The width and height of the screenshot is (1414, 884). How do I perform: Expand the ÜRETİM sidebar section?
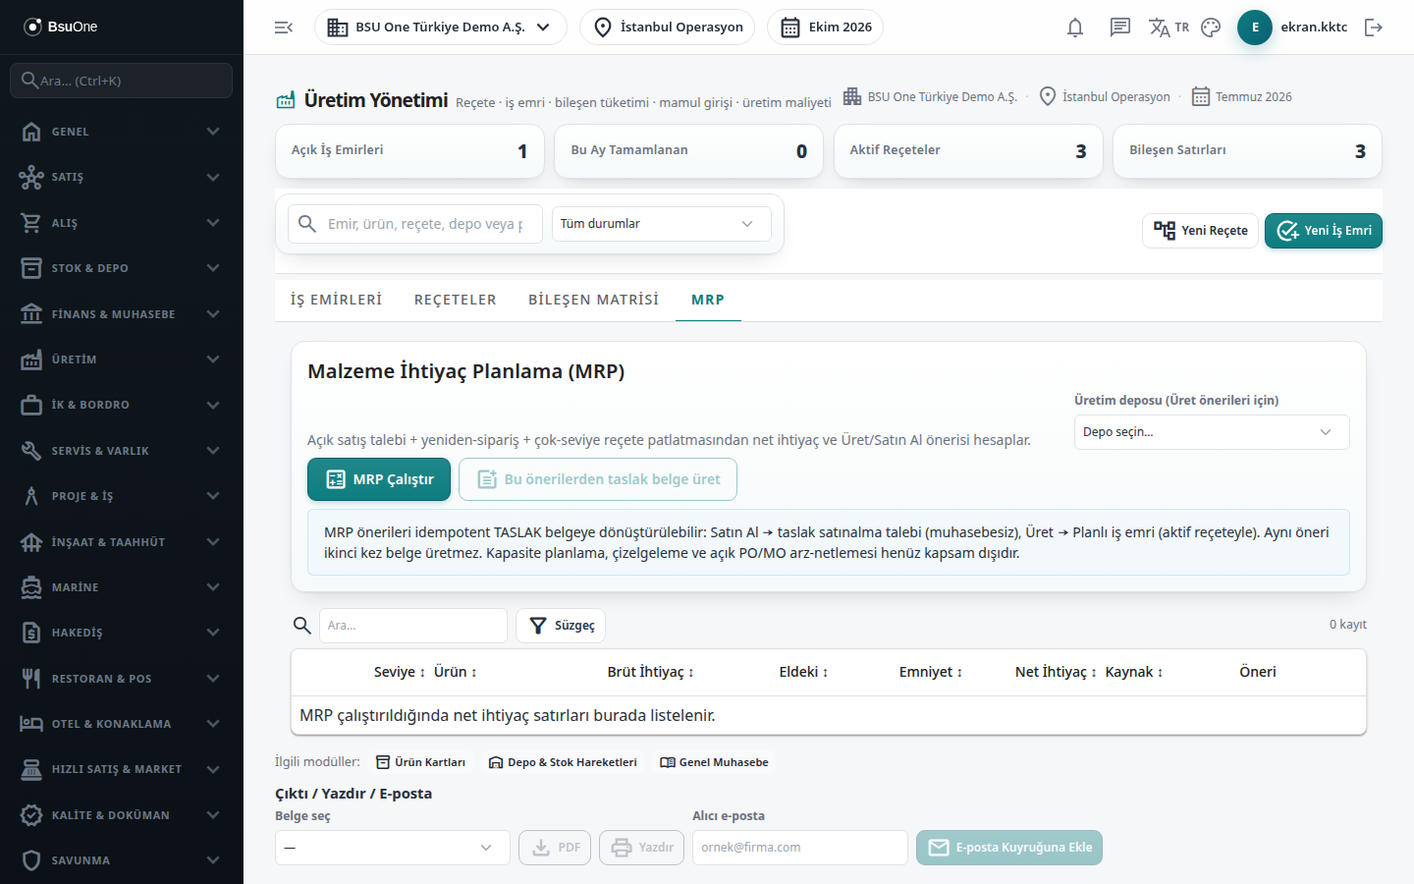122,359
